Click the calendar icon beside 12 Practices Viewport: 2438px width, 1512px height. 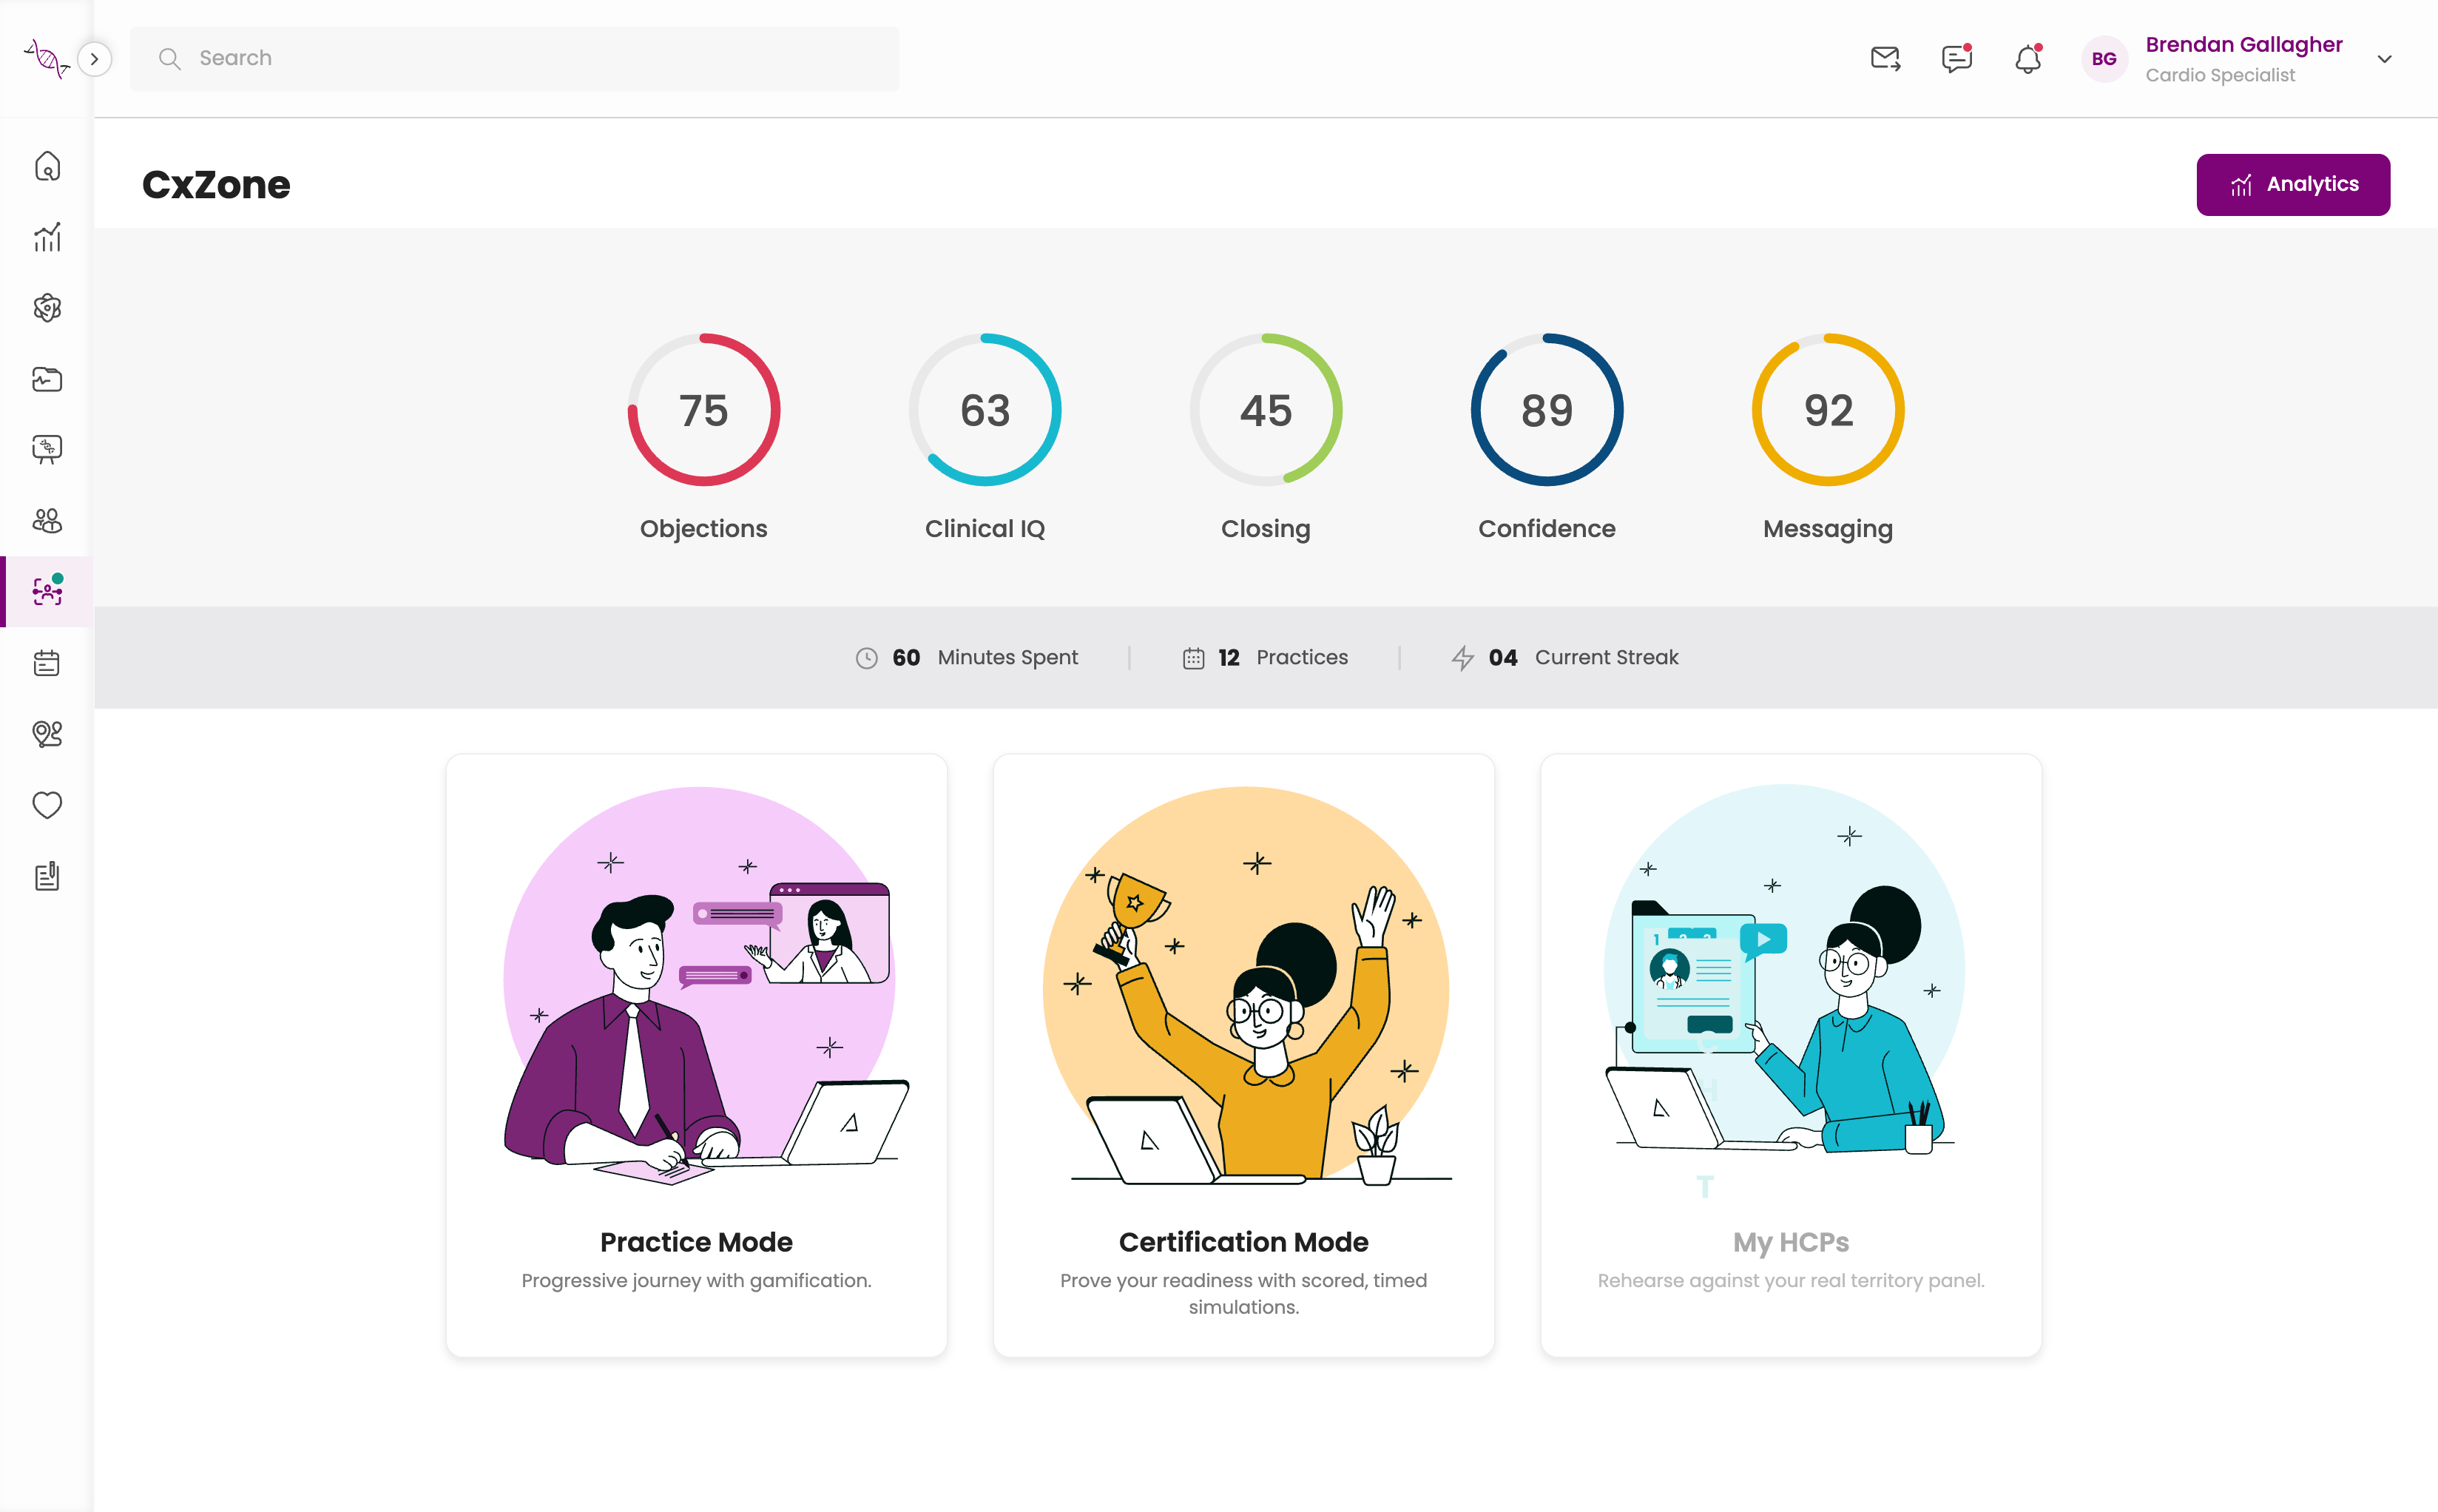(1193, 658)
